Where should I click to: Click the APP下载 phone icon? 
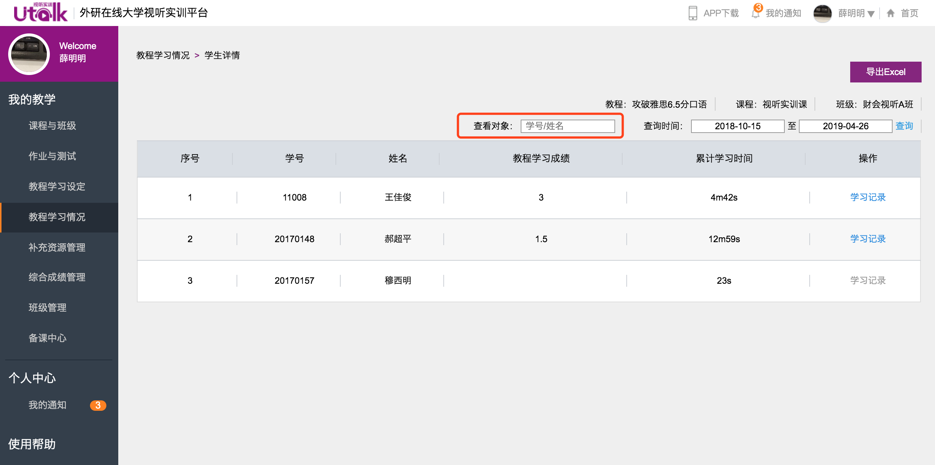pyautogui.click(x=693, y=13)
